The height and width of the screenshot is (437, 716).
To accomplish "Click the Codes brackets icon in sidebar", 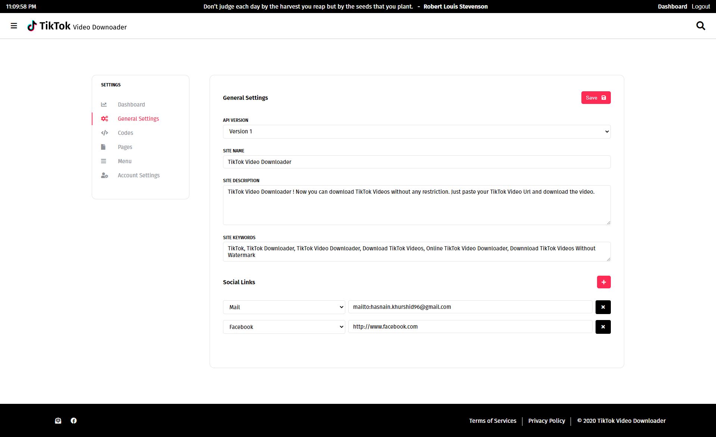I will pos(104,133).
